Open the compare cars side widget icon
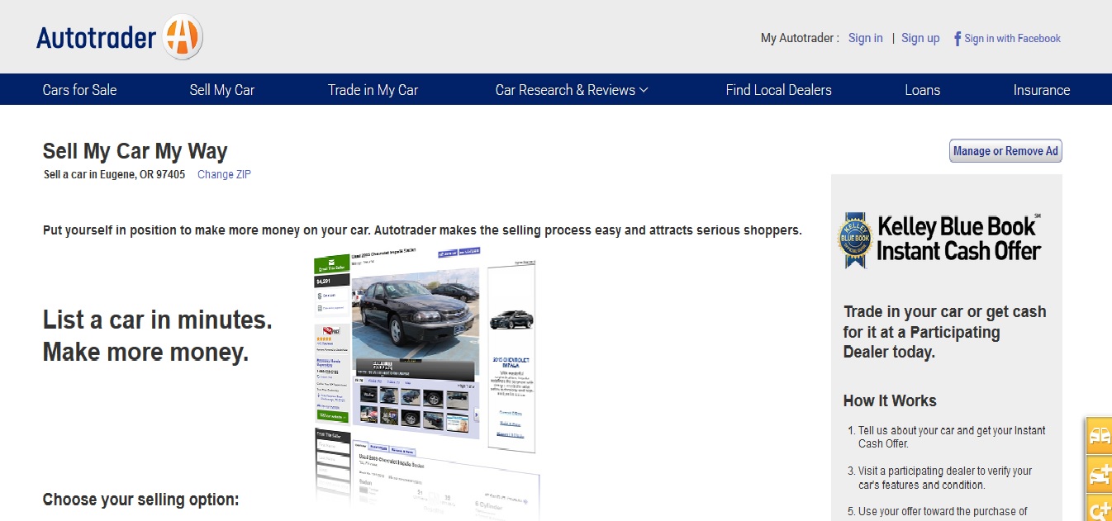 [1100, 435]
